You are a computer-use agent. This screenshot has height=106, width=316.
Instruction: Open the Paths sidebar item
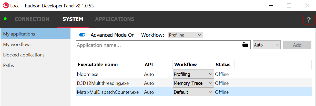pos(8,65)
